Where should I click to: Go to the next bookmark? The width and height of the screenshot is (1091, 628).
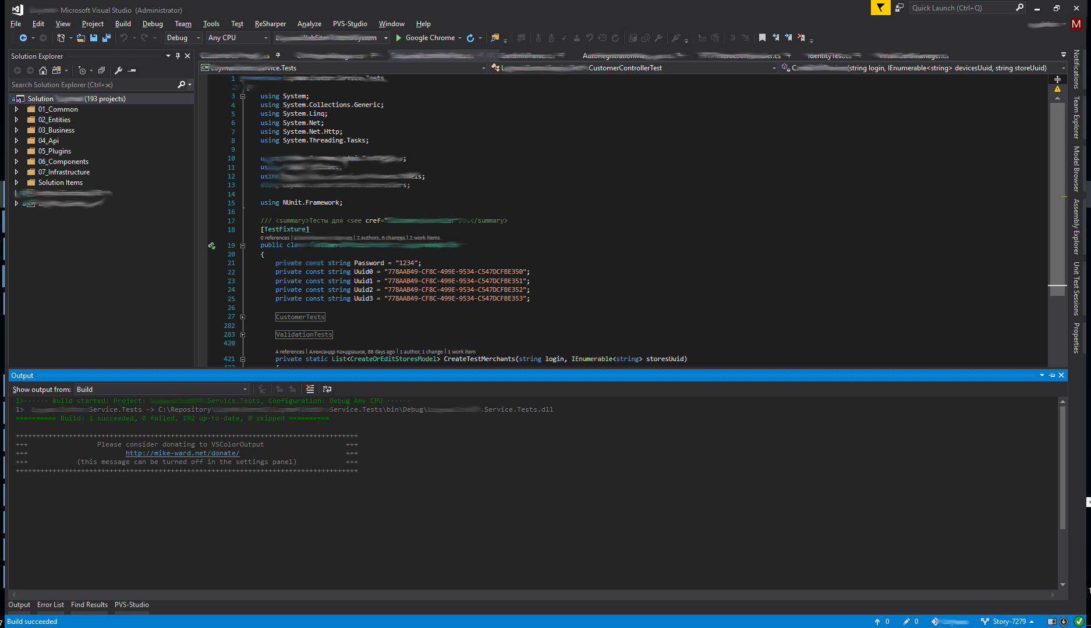pyautogui.click(x=788, y=38)
